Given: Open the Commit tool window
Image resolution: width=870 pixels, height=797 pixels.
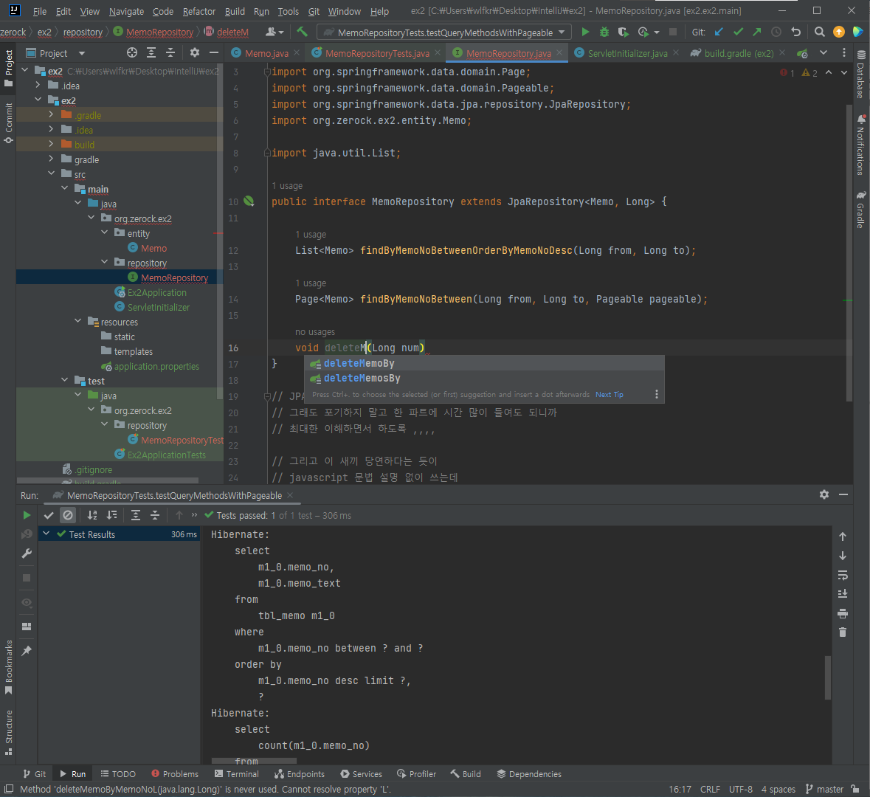Looking at the screenshot, I should coord(8,123).
